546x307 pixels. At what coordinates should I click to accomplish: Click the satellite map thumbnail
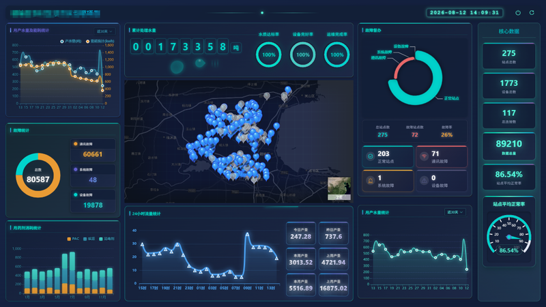pyautogui.click(x=339, y=188)
